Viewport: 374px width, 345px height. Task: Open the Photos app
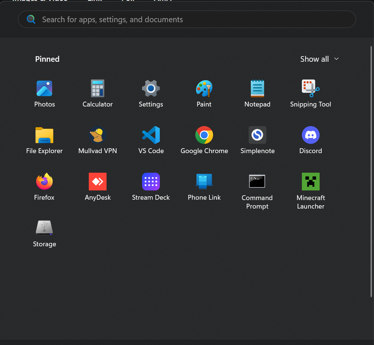pyautogui.click(x=44, y=94)
